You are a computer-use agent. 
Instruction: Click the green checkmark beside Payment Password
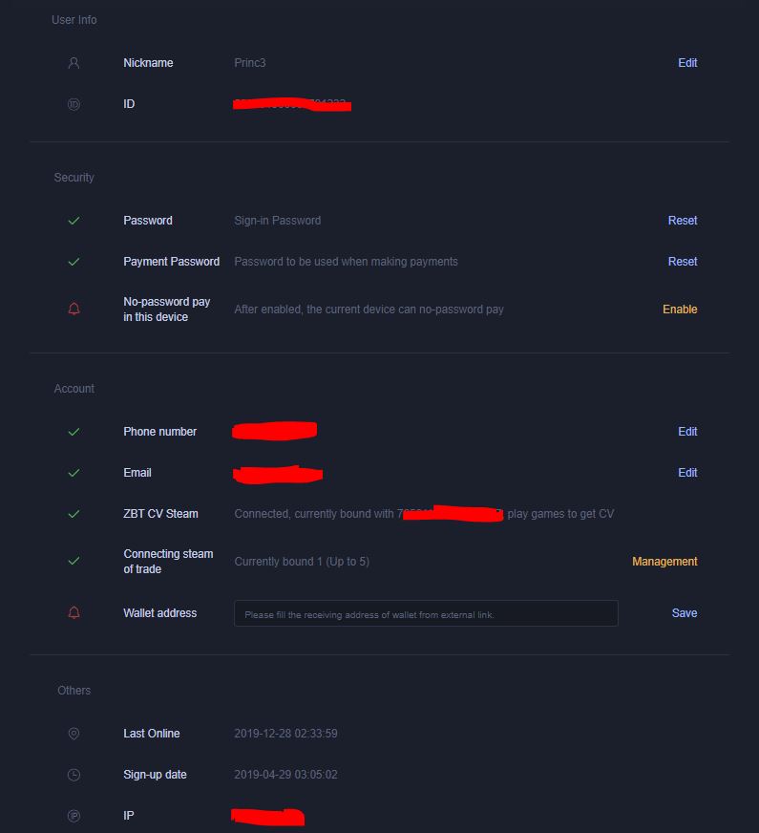(74, 262)
